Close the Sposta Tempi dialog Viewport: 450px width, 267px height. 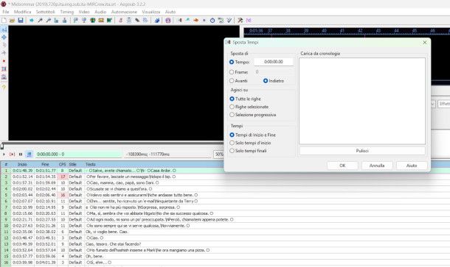pyautogui.click(x=425, y=43)
